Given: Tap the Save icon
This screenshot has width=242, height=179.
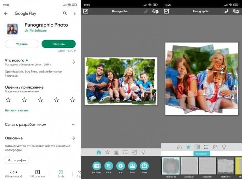Looking at the screenshot, I should point(132,166).
